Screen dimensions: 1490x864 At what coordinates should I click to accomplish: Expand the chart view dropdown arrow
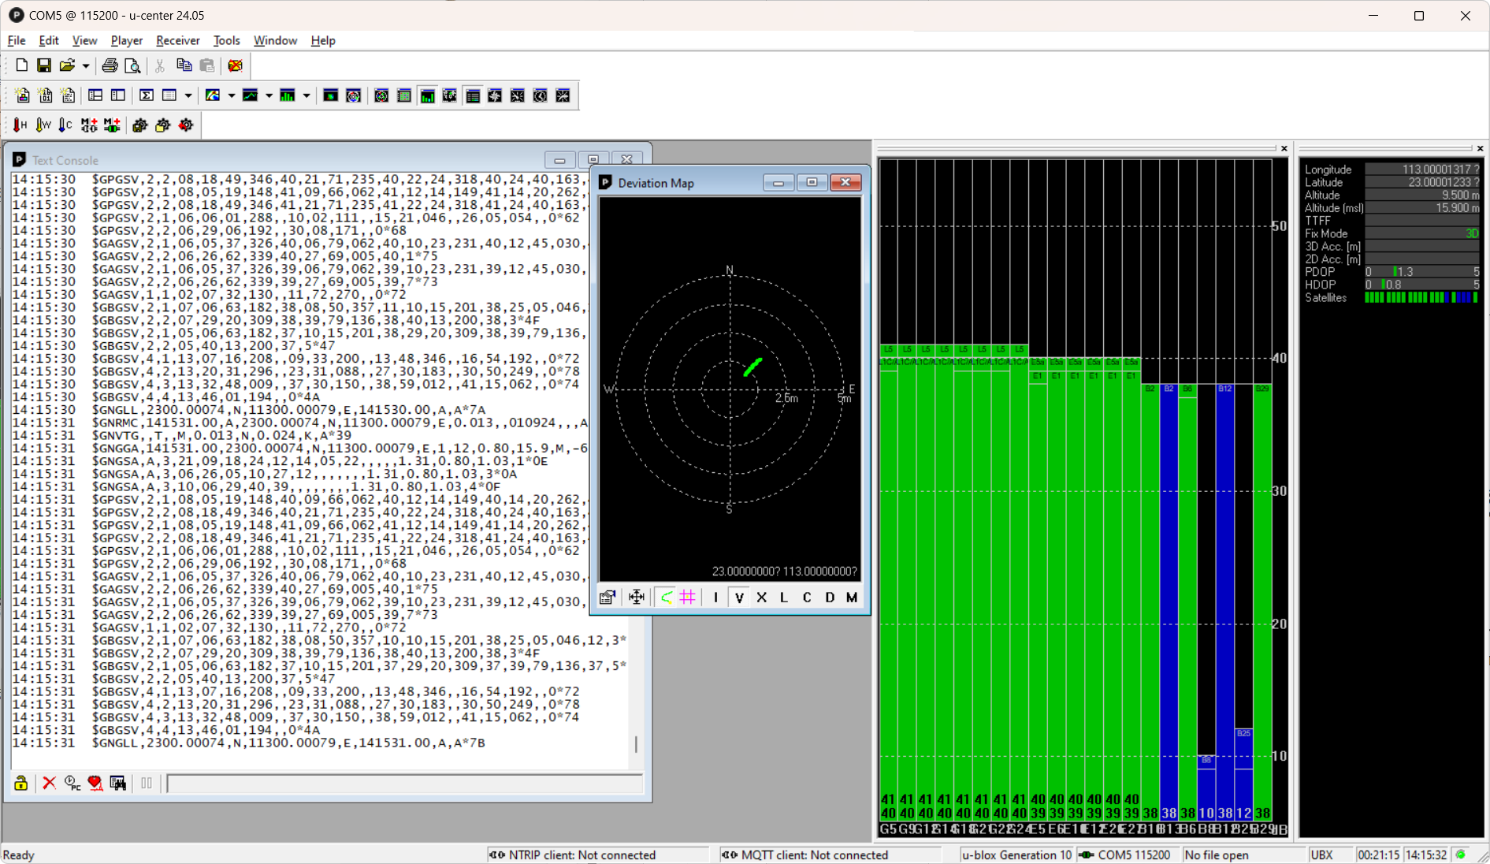coord(269,96)
